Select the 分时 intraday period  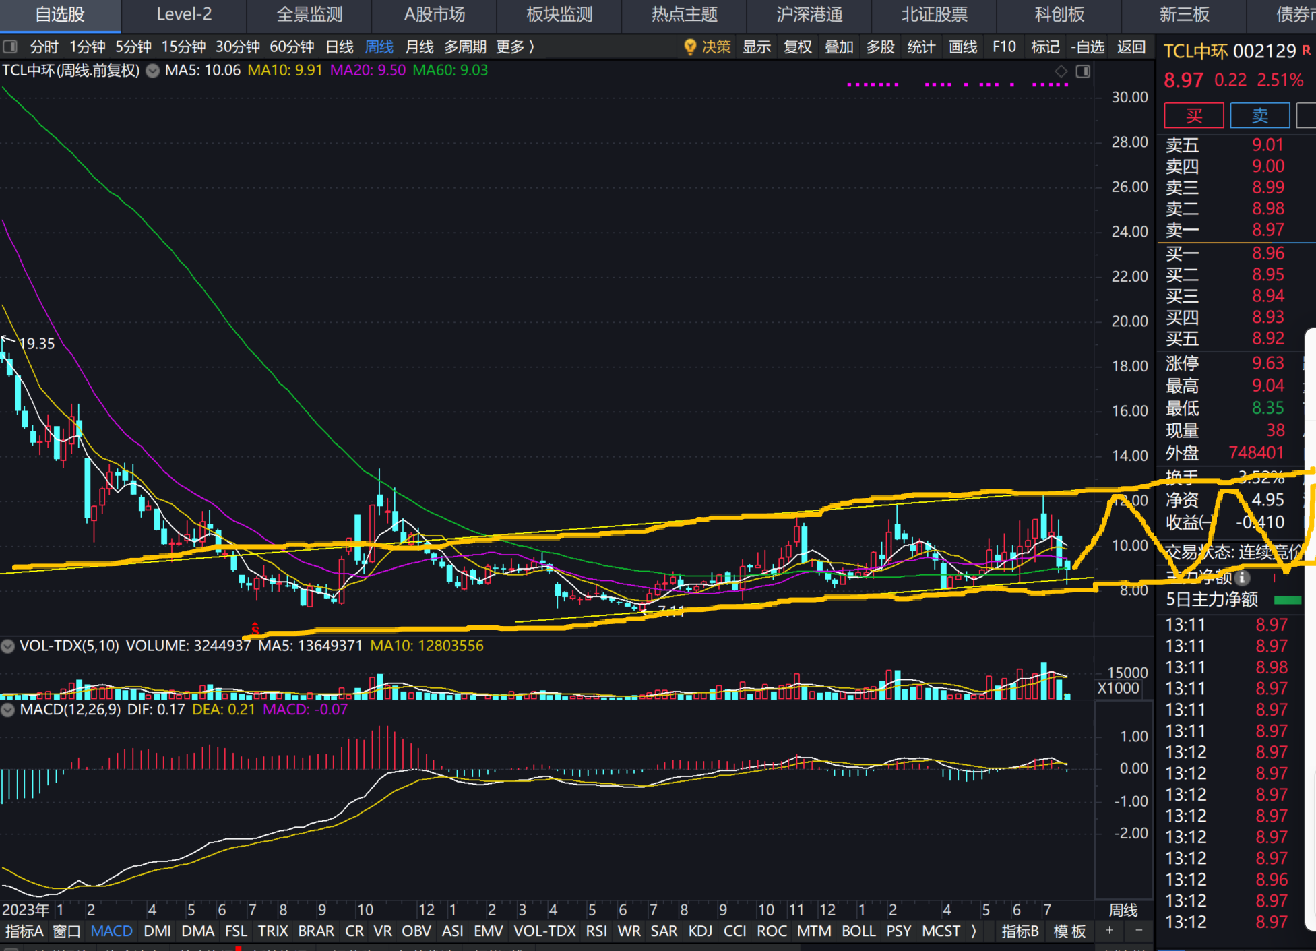[x=44, y=47]
